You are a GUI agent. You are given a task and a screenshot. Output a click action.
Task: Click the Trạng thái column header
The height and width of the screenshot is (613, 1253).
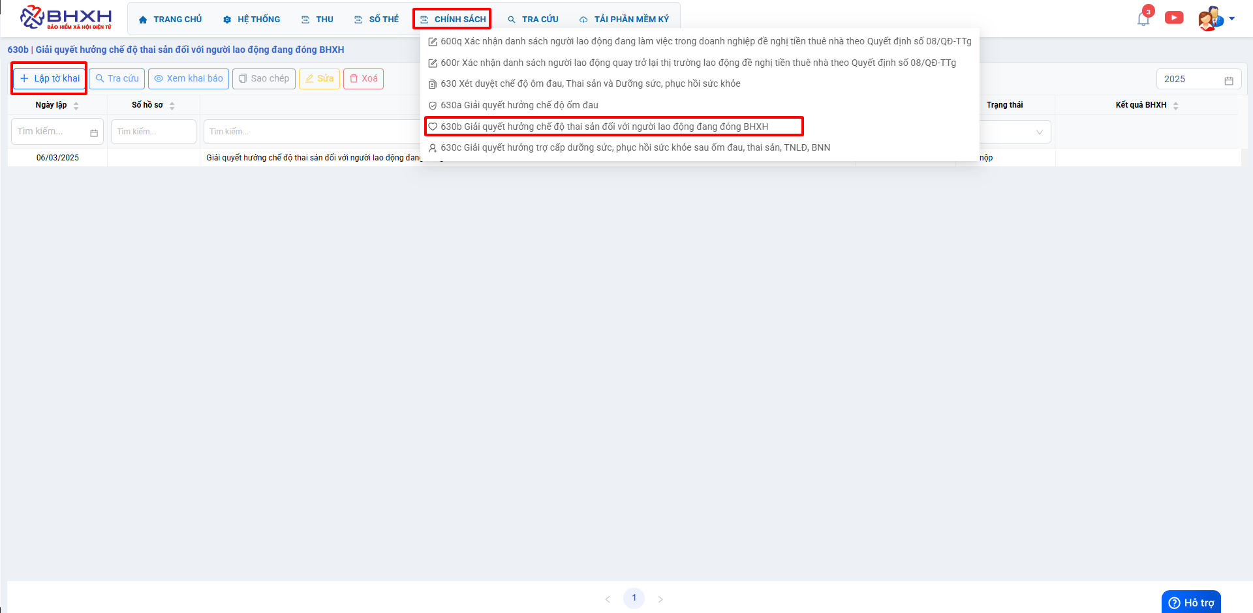pyautogui.click(x=1004, y=105)
